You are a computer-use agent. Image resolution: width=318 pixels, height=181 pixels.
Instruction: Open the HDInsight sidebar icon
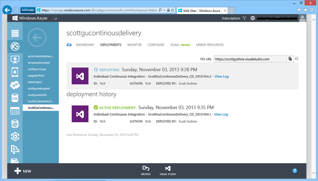(x=15, y=124)
